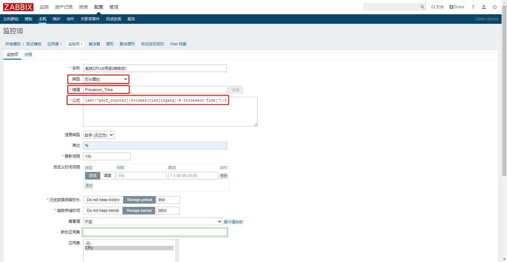Viewport: 507px width, 262px height.
Task: Click the search magnifier icon
Action: (422, 7)
